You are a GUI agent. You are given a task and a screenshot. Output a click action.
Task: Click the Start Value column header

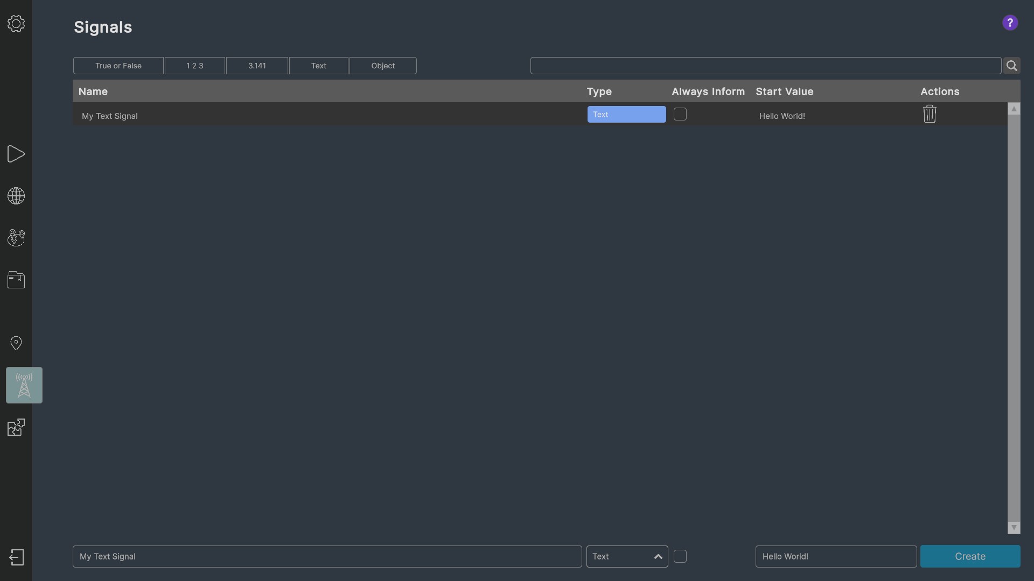point(785,91)
